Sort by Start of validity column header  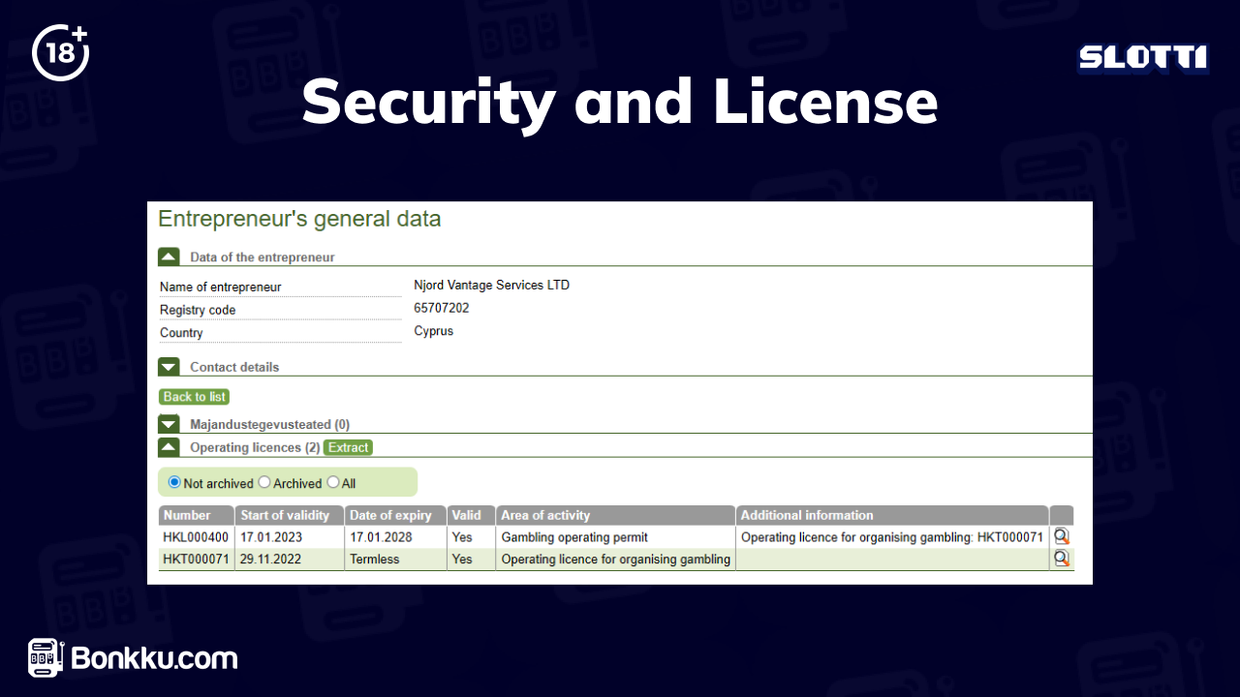coord(290,515)
